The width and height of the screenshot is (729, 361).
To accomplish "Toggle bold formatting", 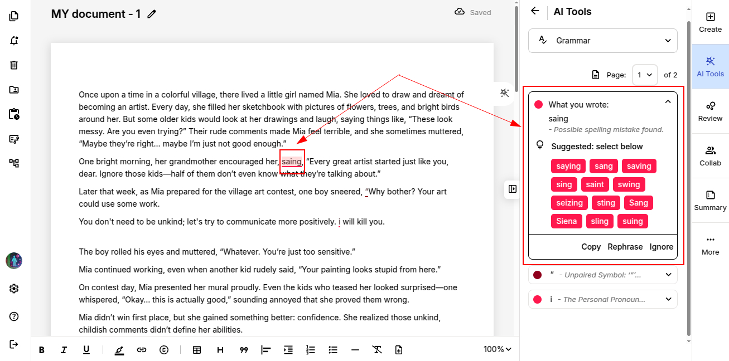I will pyautogui.click(x=41, y=350).
